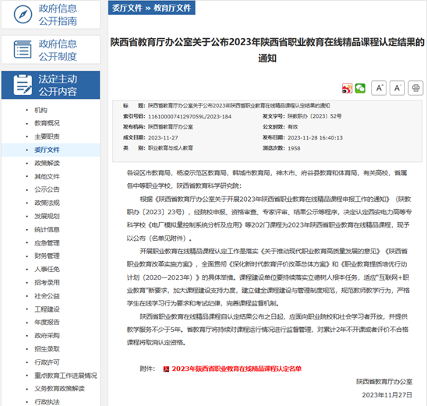Open 其他文件 in sidebar menu
Screen dimensions: 427x406
[x=47, y=176]
